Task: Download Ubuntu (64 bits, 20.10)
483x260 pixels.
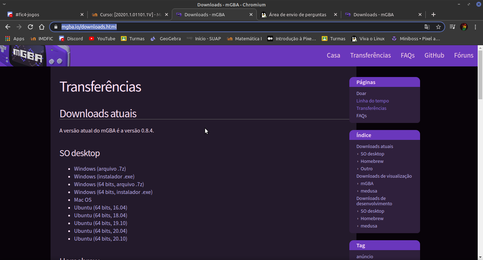Action: coord(100,239)
